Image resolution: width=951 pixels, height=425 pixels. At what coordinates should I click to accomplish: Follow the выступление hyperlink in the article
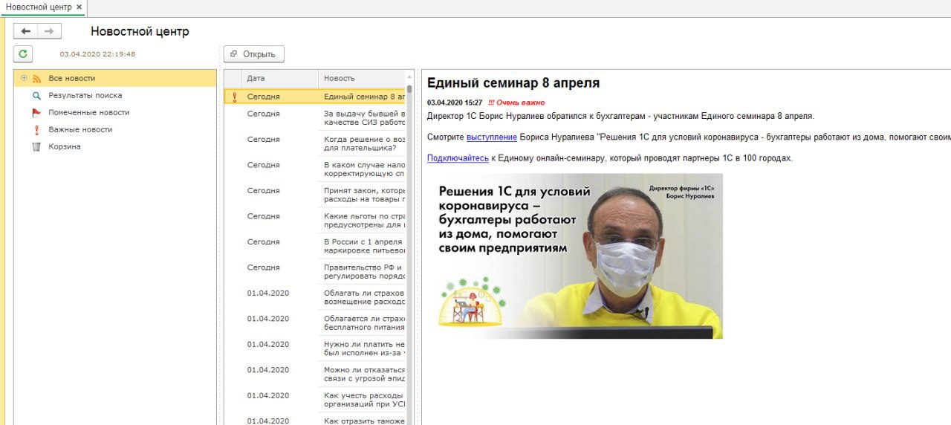tap(492, 137)
